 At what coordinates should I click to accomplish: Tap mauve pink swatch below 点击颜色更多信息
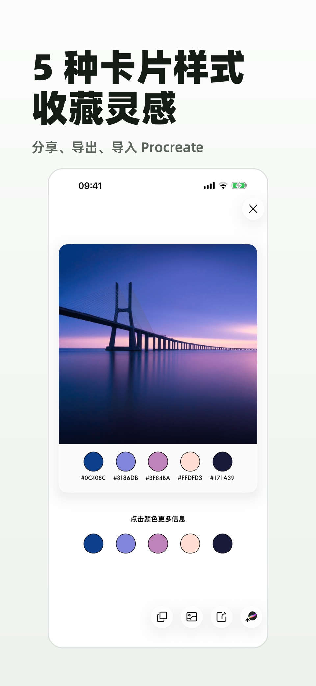(158, 544)
